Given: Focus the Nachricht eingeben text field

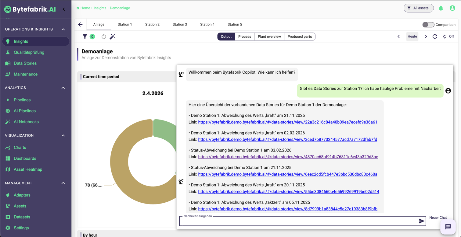Looking at the screenshot, I should 297,221.
